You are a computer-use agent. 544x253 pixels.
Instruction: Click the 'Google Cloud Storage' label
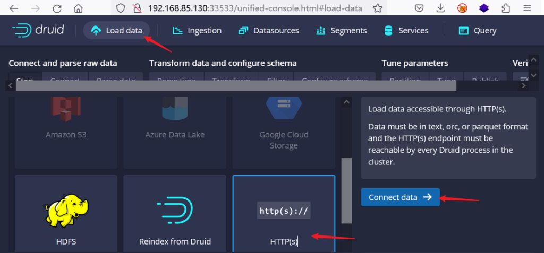pyautogui.click(x=284, y=140)
